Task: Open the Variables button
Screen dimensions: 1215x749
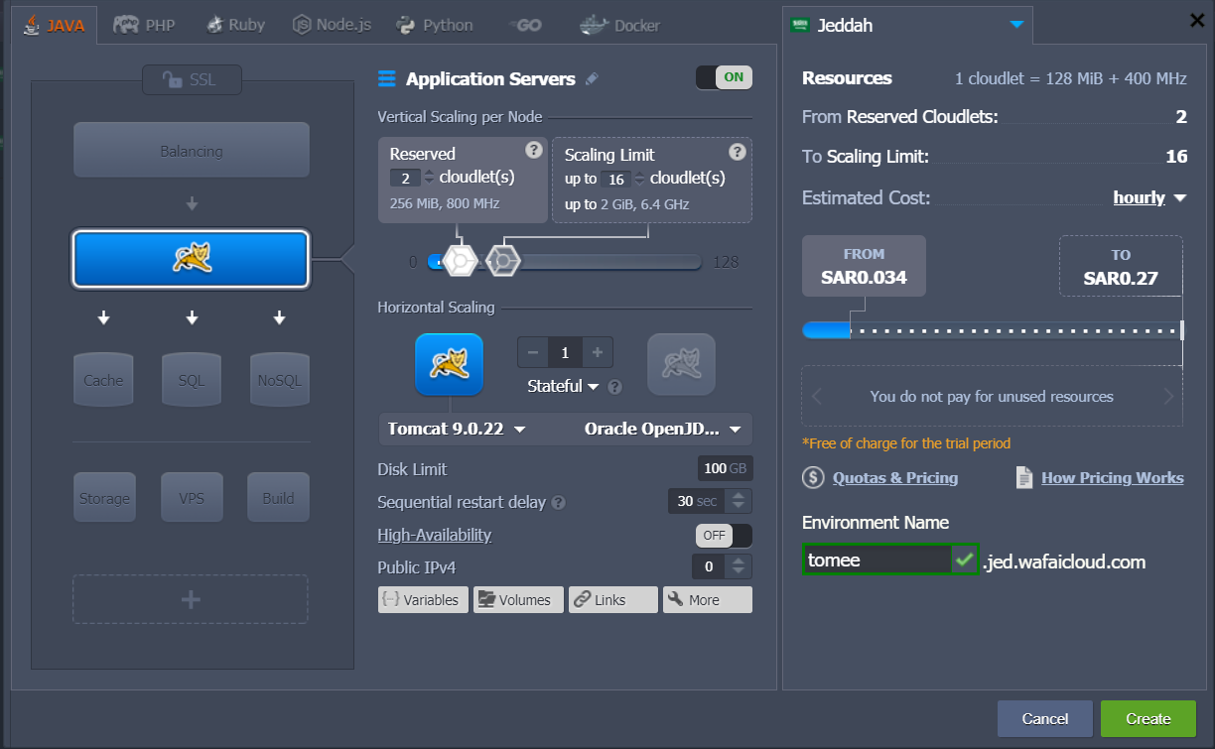Action: (x=423, y=599)
